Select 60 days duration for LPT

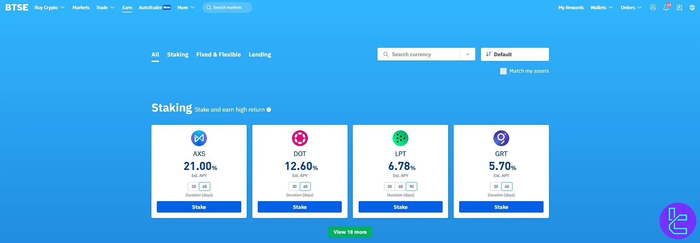click(x=401, y=186)
